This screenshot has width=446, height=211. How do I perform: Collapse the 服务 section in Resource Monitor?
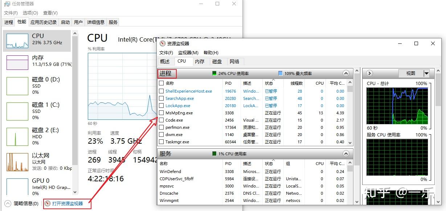pos(346,153)
